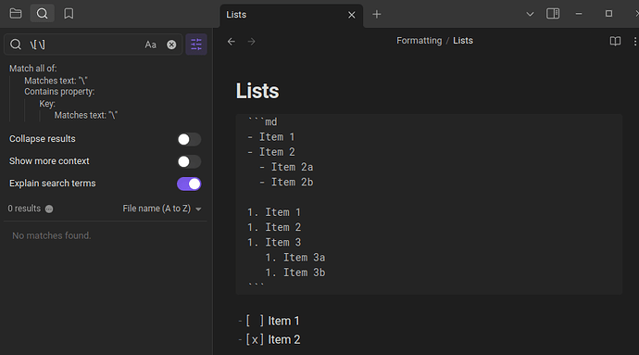Click the "Contains property:" explanation line
This screenshot has width=639, height=355.
(x=59, y=92)
